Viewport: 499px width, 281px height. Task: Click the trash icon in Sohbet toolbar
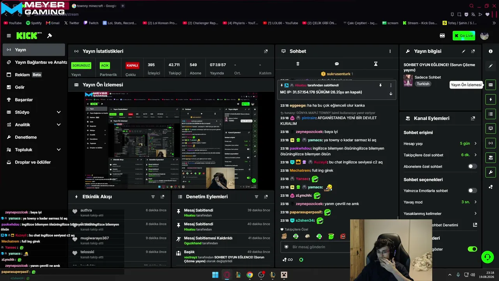point(298,64)
